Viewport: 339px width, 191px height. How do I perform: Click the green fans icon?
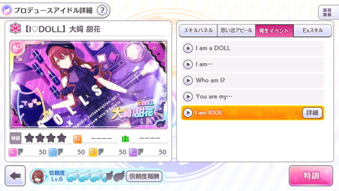[x=125, y=139]
